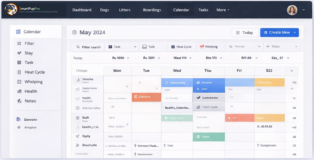
Task: Open the green event on Thursday
Action: 209,137
